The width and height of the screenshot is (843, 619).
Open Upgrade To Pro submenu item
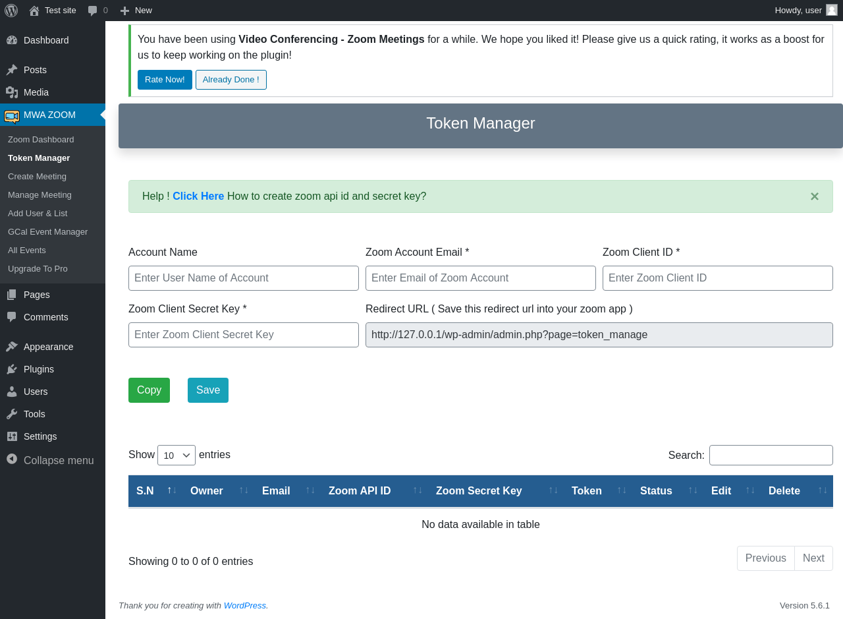tap(38, 269)
